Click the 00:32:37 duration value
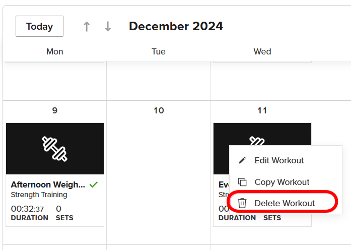This screenshot has width=351, height=250. click(x=27, y=209)
